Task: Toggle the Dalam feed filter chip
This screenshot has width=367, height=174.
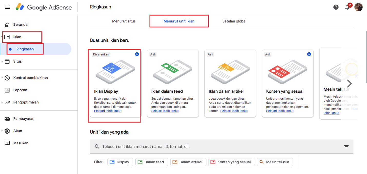Action: [x=152, y=162]
